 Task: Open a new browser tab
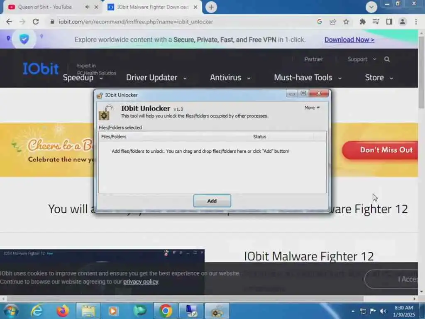point(211,7)
